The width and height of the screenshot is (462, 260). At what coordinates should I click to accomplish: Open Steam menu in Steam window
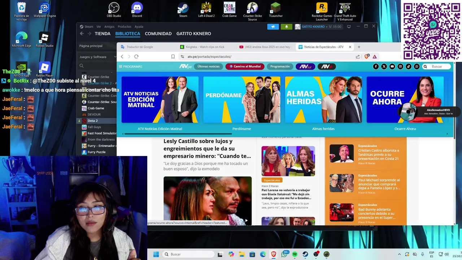click(x=89, y=27)
